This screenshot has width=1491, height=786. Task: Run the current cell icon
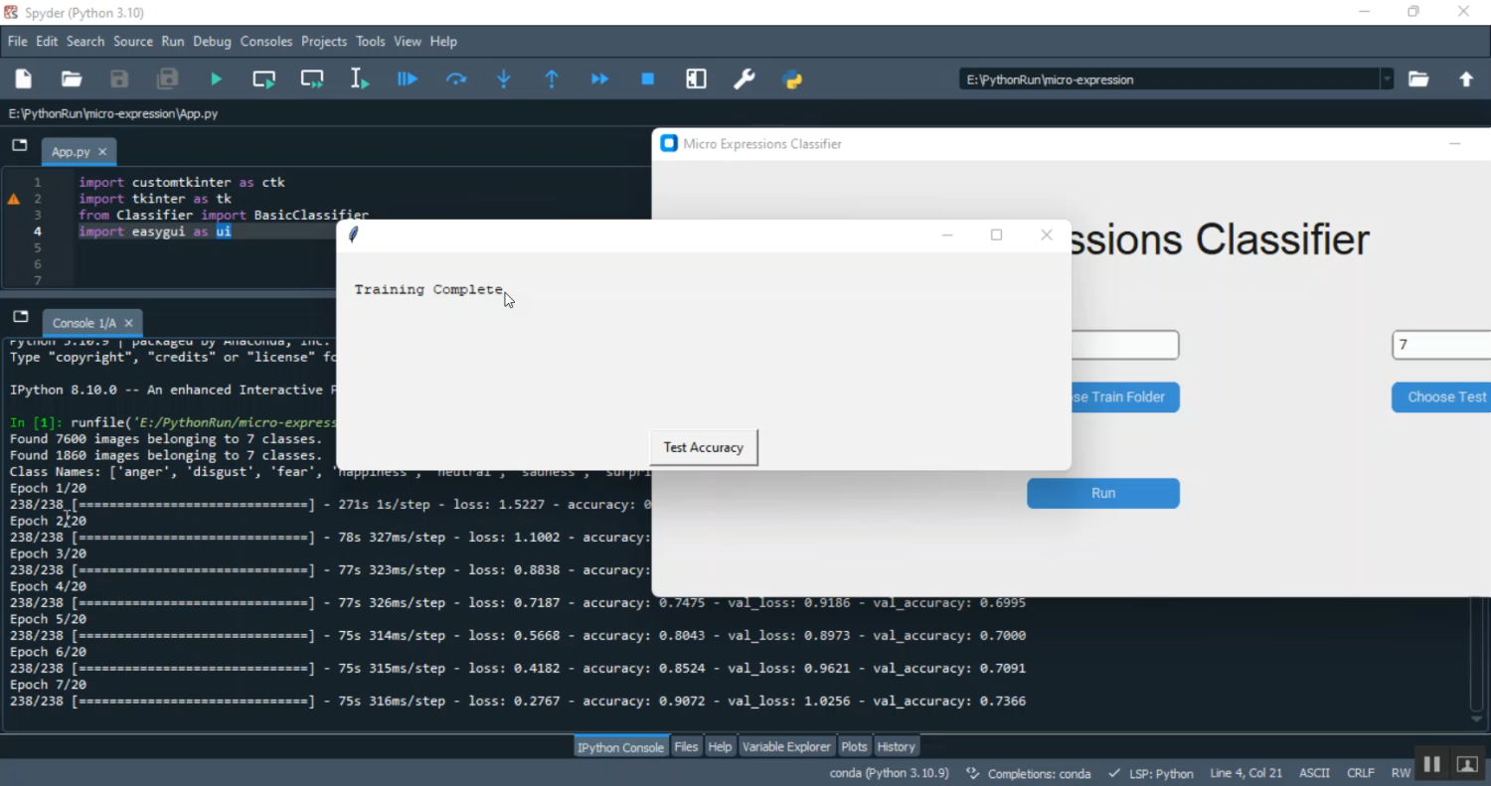tap(263, 79)
